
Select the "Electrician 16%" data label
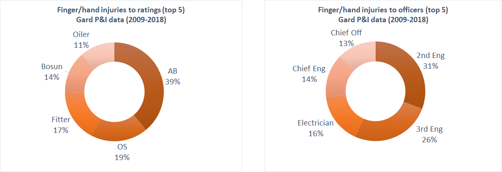coord(316,128)
